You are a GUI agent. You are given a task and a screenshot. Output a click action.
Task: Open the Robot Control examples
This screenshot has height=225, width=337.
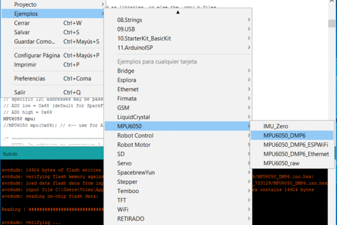pyautogui.click(x=178, y=136)
